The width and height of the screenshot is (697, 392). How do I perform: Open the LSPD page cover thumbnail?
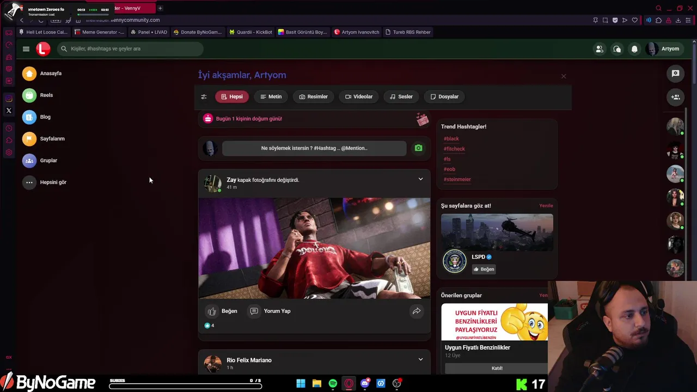coord(497,232)
